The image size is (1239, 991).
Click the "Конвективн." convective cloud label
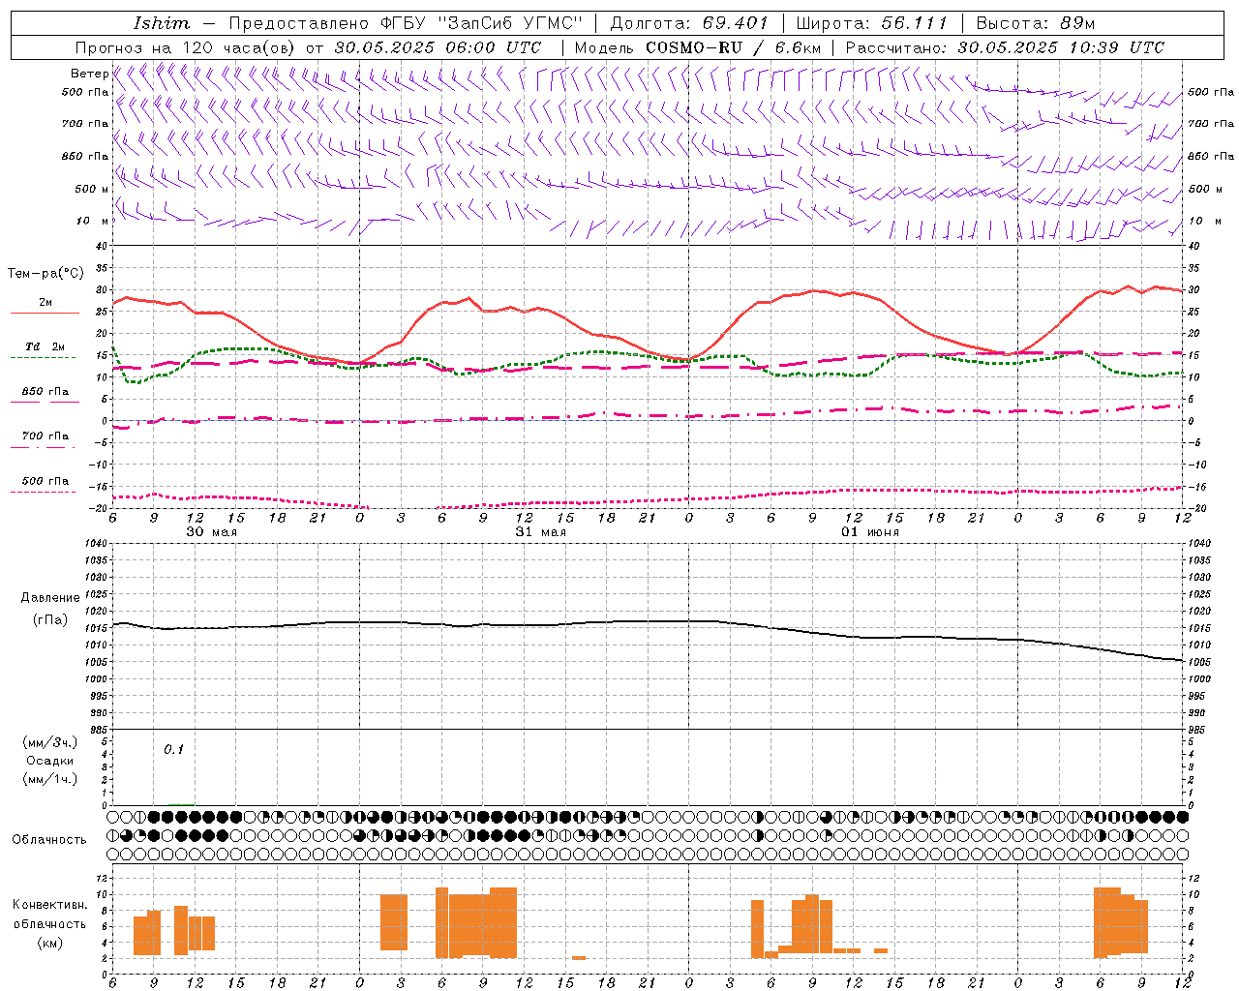(49, 905)
